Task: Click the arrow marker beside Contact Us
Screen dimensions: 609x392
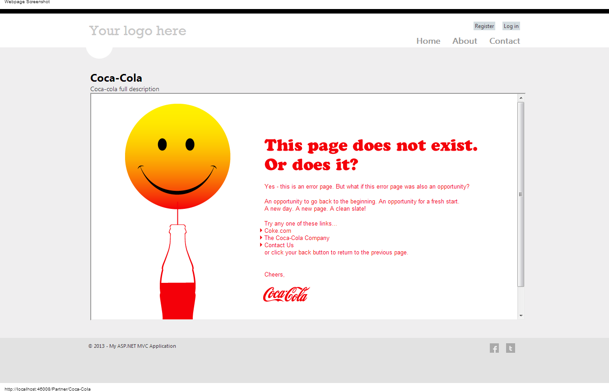Action: pyautogui.click(x=261, y=245)
